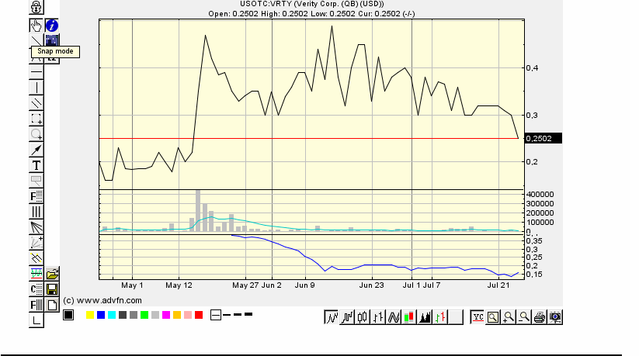Click the May 12 date label
Image resolution: width=639 pixels, height=356 pixels.
(x=179, y=285)
